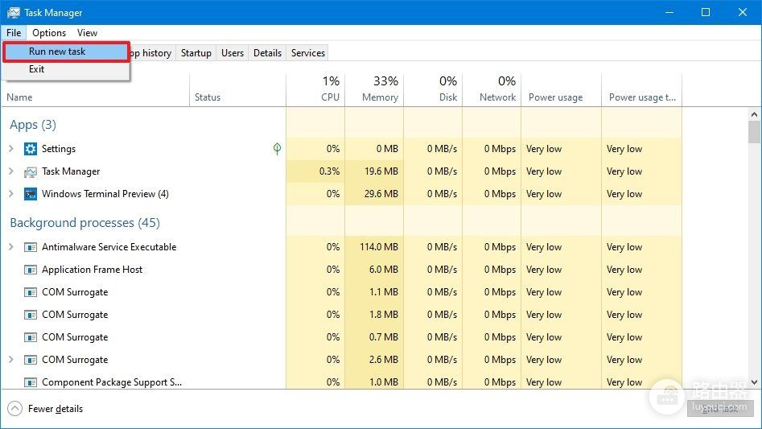Screen dimensions: 762x429
Task: Choose Run new task from File menu
Action: click(66, 52)
